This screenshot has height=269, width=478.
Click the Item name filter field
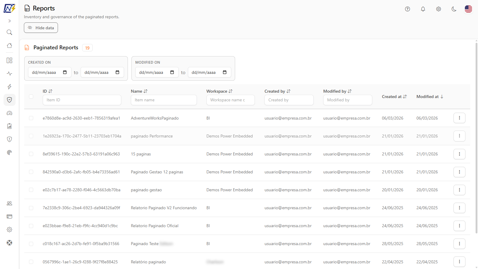point(164,100)
